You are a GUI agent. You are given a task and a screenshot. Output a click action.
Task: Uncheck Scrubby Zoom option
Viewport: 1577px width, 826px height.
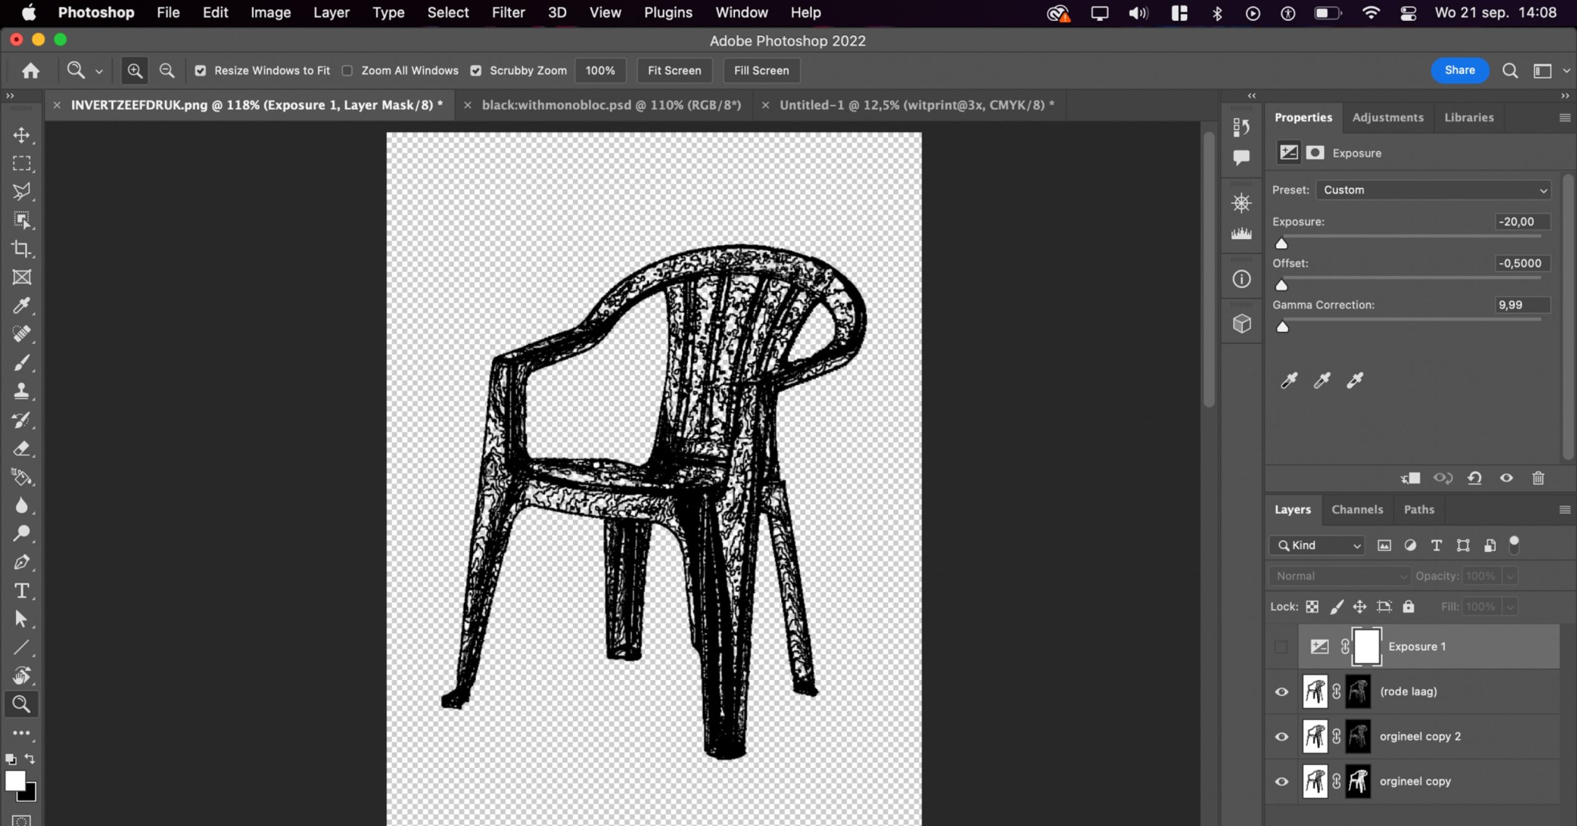point(476,70)
